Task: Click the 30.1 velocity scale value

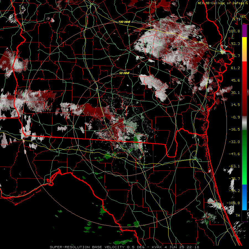Action: [235, 93]
